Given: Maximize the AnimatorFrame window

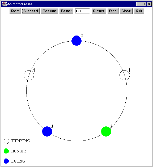Looking at the screenshot, I should (x=143, y=4).
